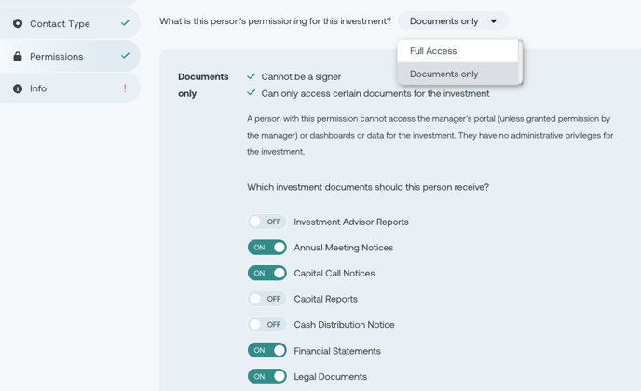
Task: Disable the Legal Documents switch
Action: 267,376
